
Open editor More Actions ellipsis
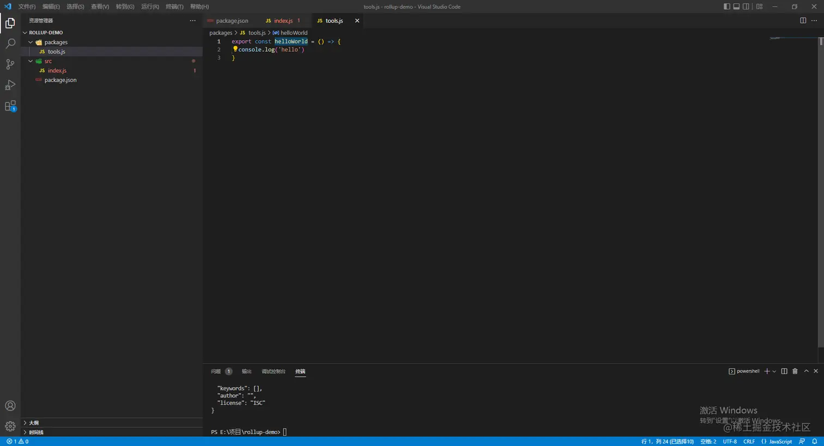point(814,21)
